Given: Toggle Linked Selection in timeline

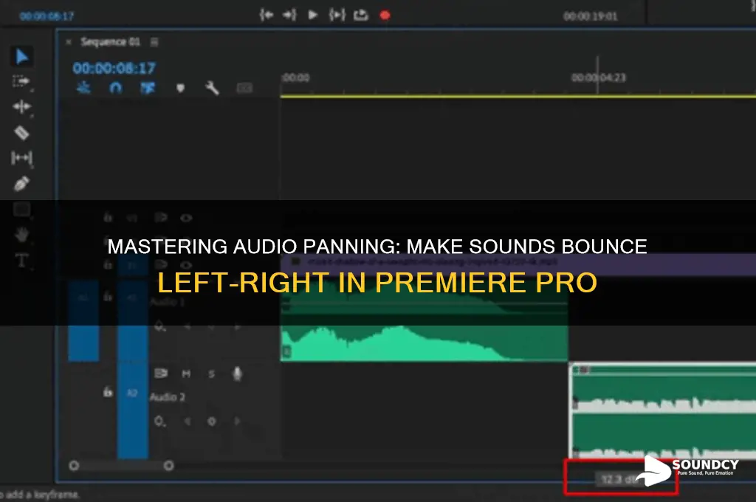Looking at the screenshot, I should [148, 88].
